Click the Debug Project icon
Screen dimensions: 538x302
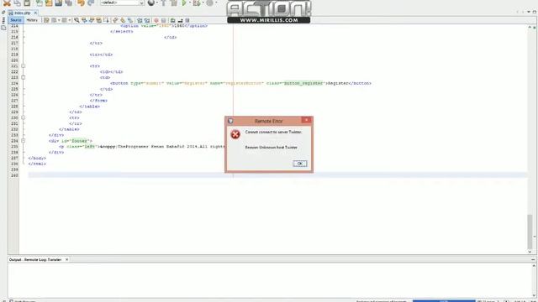click(x=197, y=3)
